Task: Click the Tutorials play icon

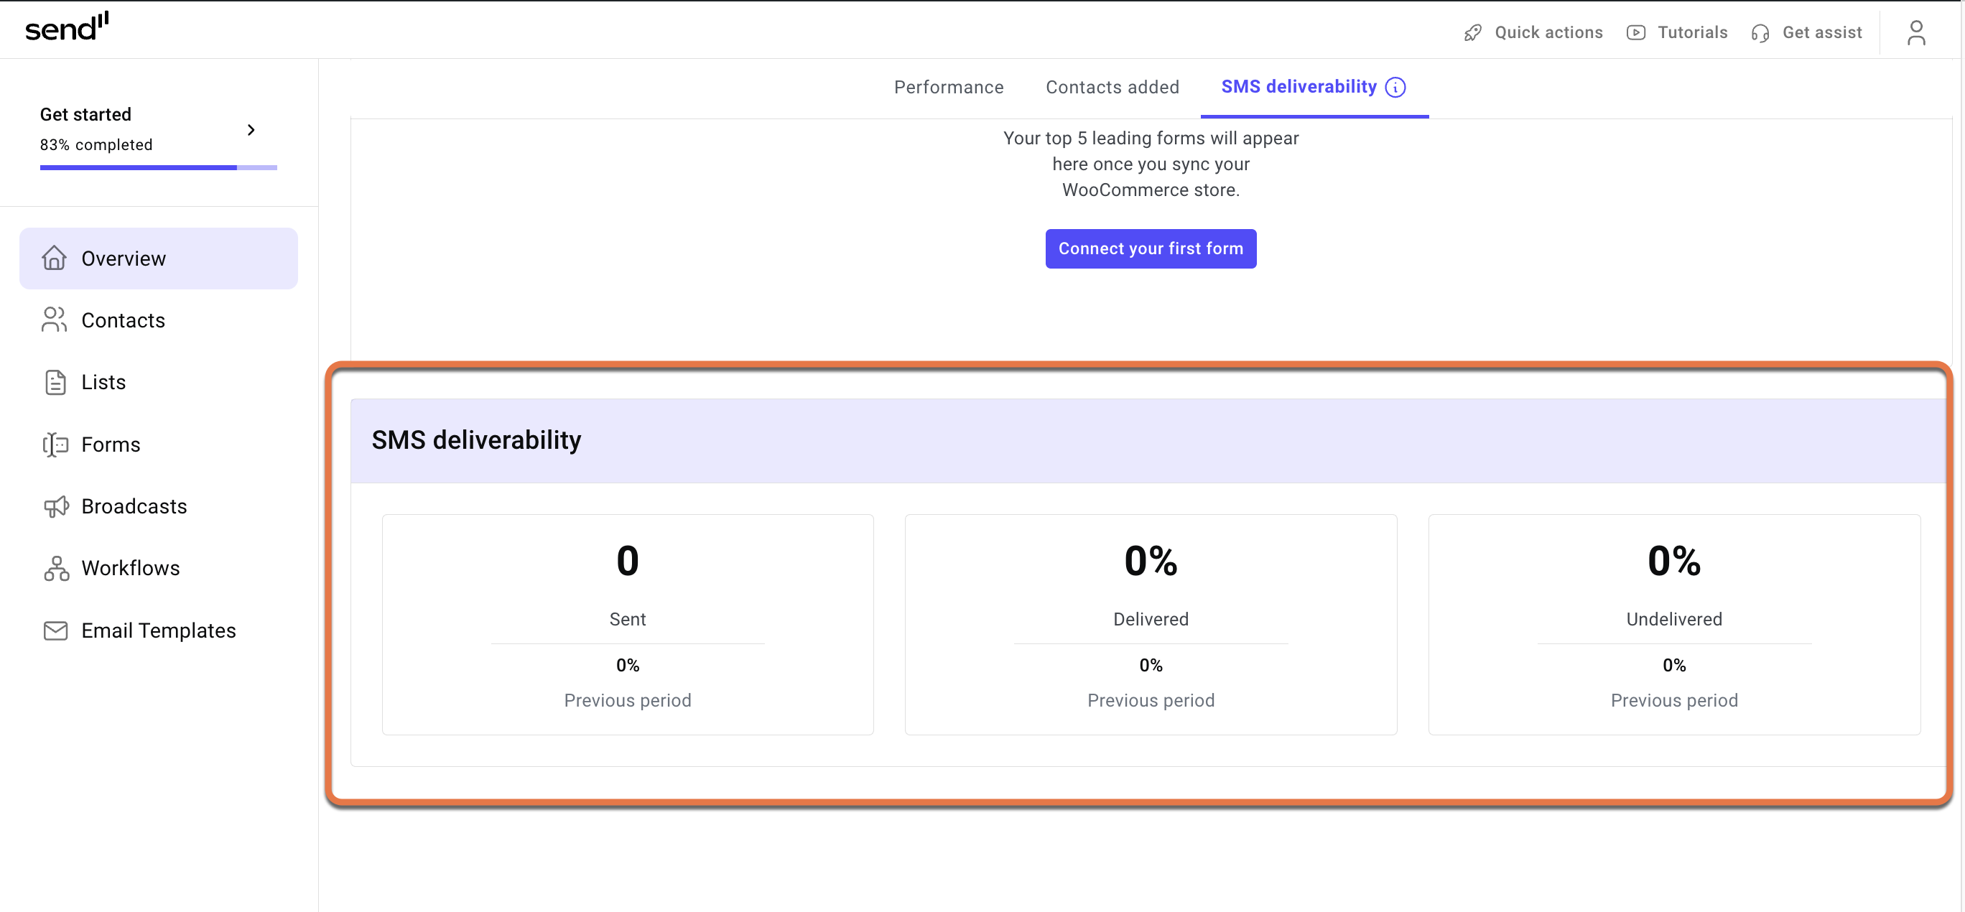Action: [1635, 33]
